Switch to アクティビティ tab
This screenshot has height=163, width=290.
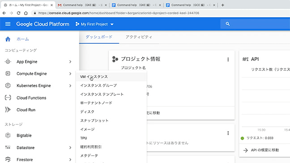click(139, 37)
